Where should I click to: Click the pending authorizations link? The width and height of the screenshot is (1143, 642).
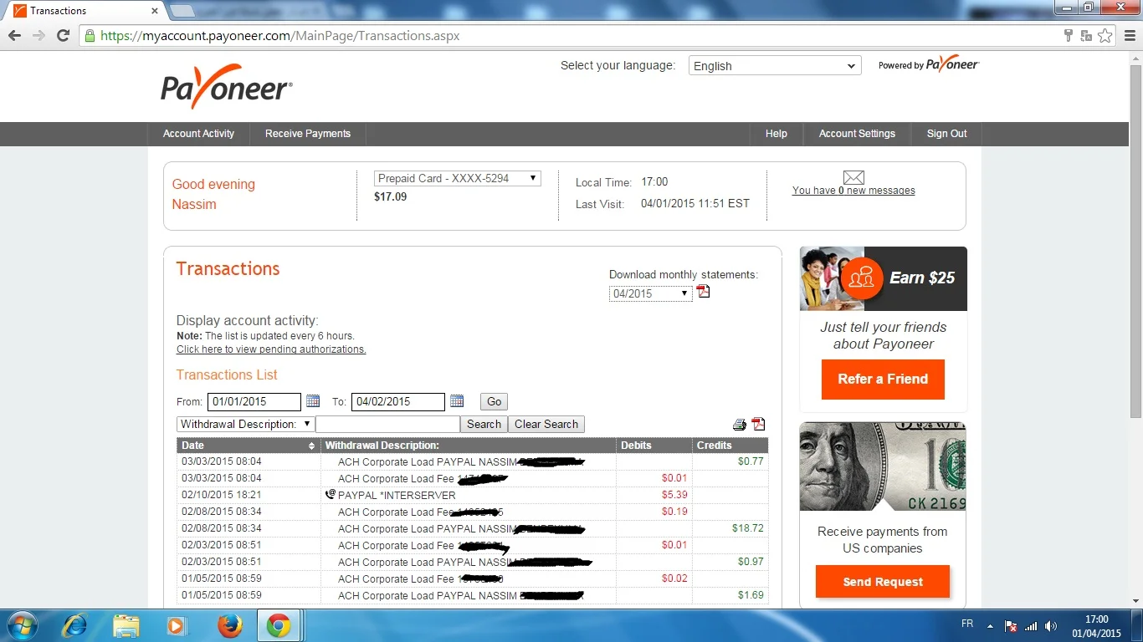(x=271, y=349)
